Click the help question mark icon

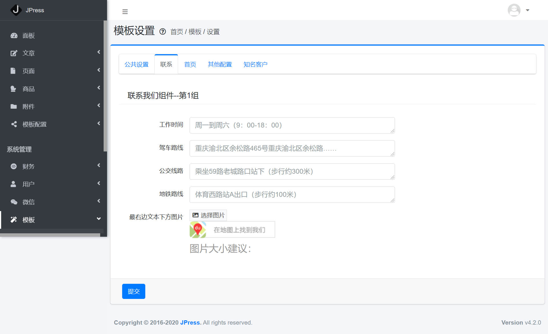pyautogui.click(x=162, y=32)
